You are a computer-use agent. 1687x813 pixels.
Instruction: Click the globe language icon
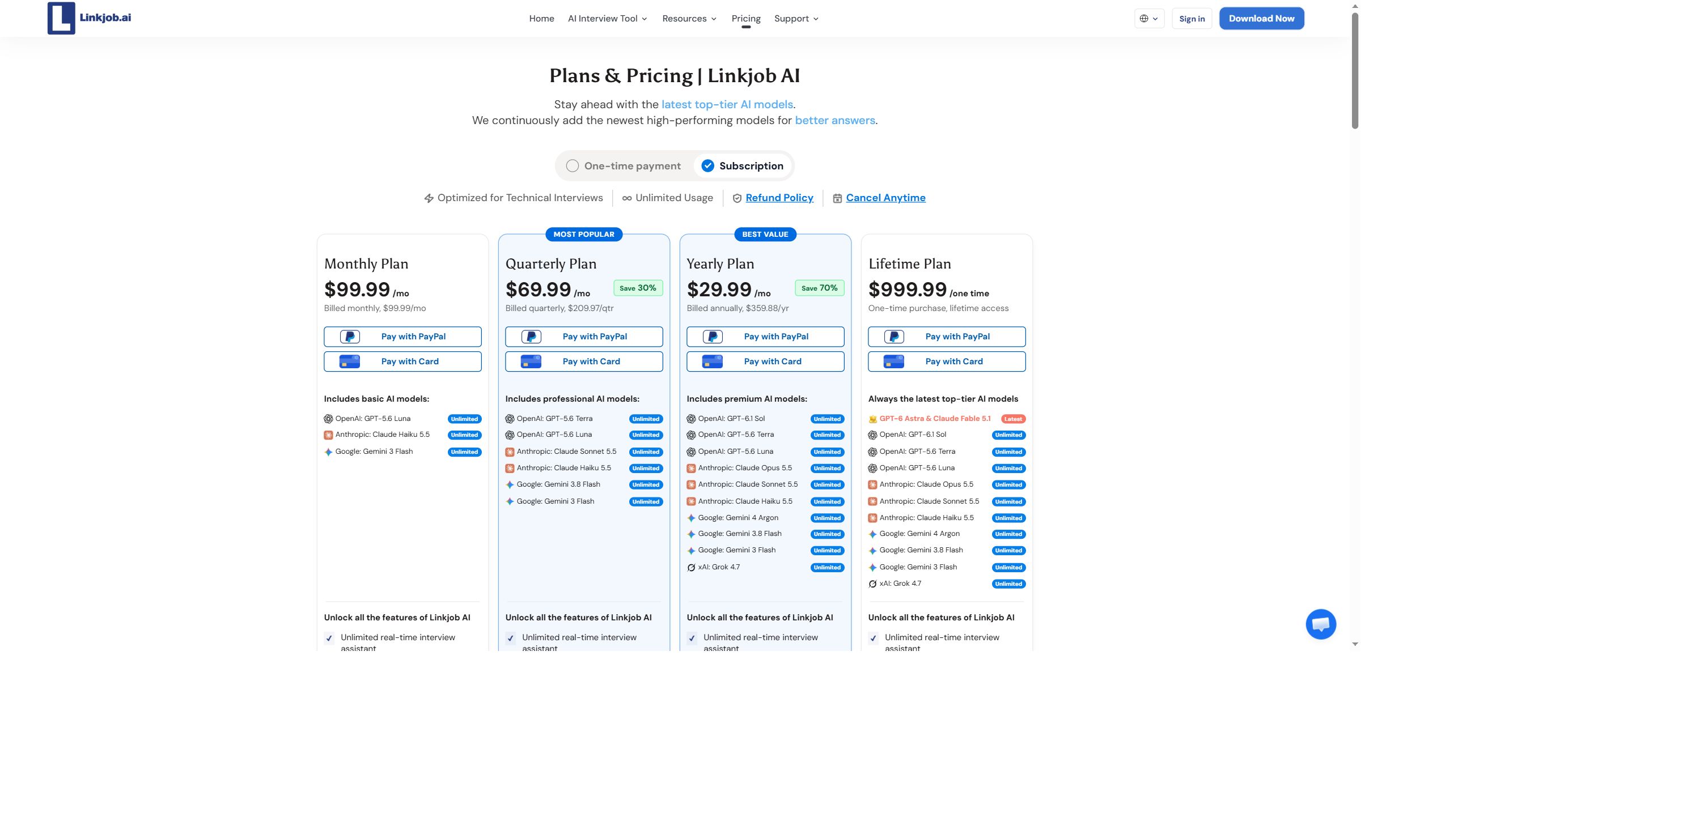1143,18
